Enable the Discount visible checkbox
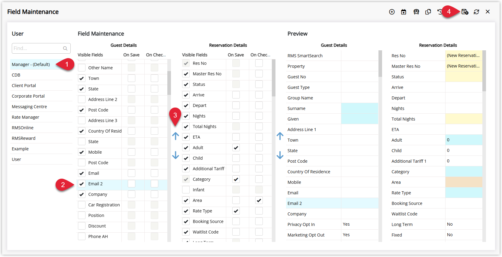The height and width of the screenshot is (257, 502). point(82,226)
